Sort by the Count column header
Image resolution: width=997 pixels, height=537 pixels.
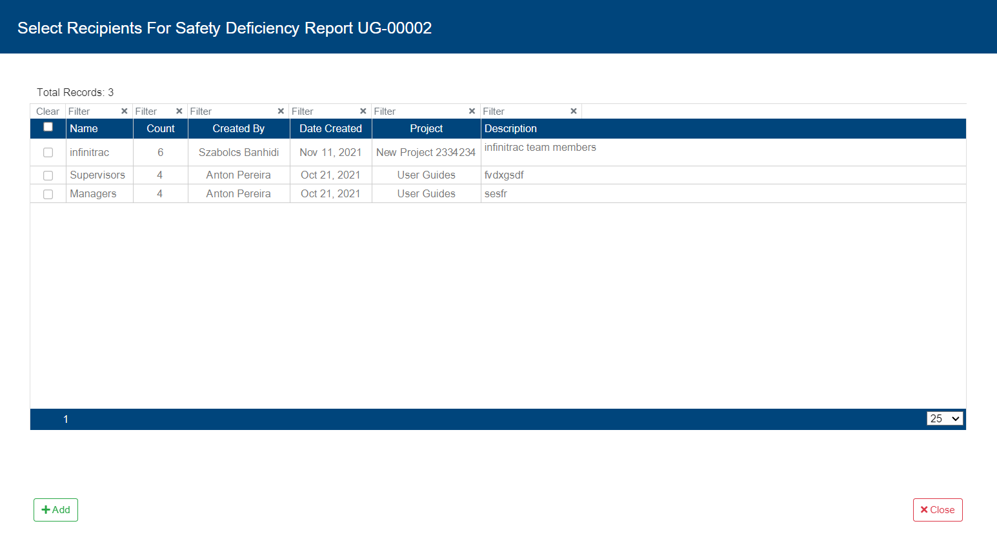pyautogui.click(x=161, y=128)
